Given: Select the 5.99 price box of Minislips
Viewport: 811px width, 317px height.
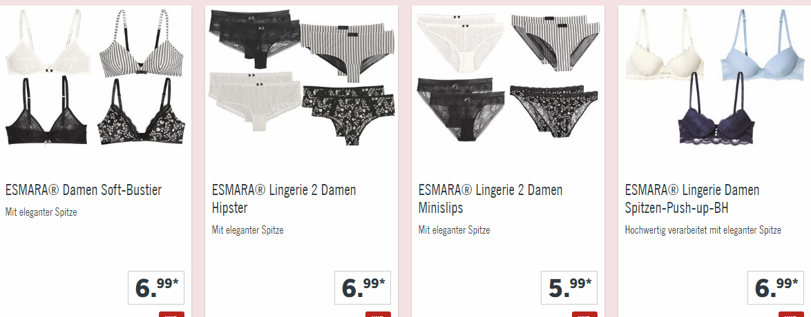Looking at the screenshot, I should click(x=569, y=287).
